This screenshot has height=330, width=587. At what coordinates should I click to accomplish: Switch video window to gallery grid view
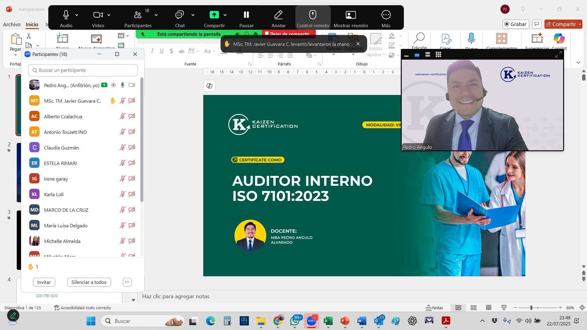point(438,55)
